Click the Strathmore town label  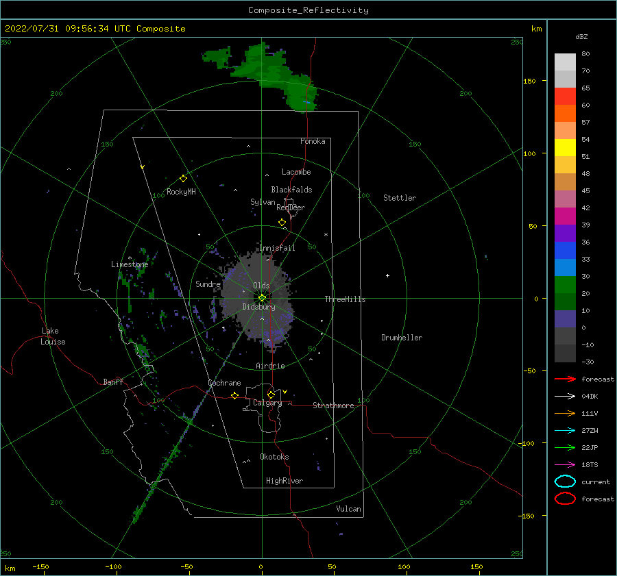[333, 405]
